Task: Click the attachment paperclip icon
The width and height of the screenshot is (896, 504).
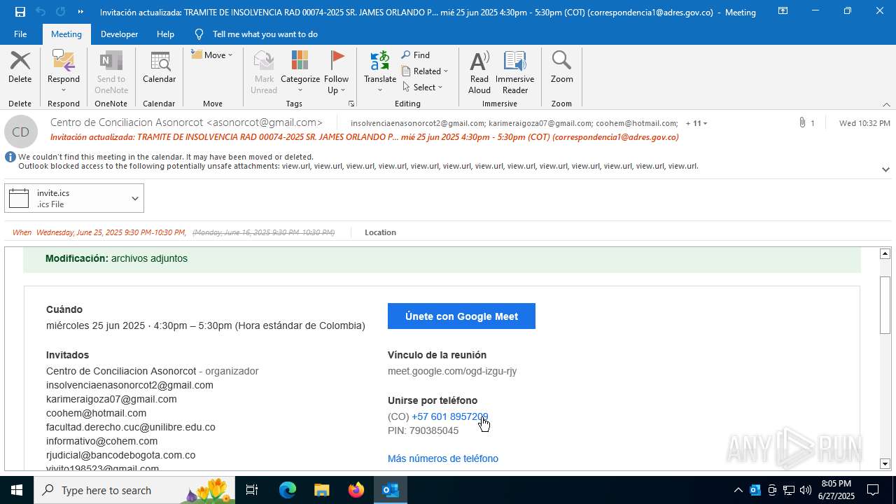Action: coord(802,122)
